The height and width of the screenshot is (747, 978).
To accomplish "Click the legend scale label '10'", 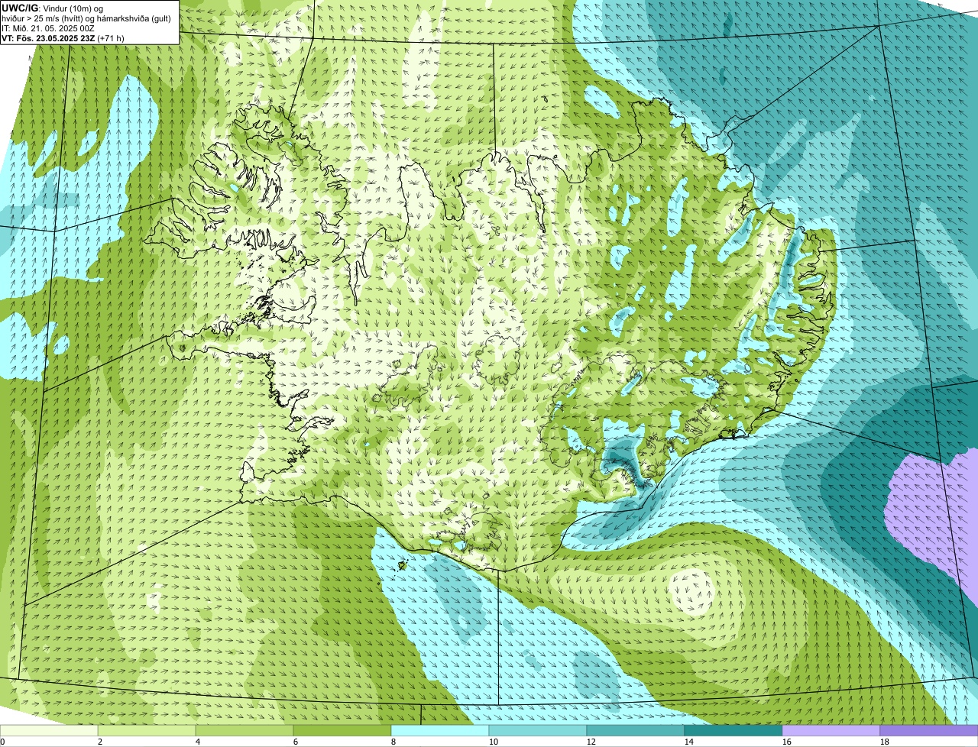I will 494,742.
